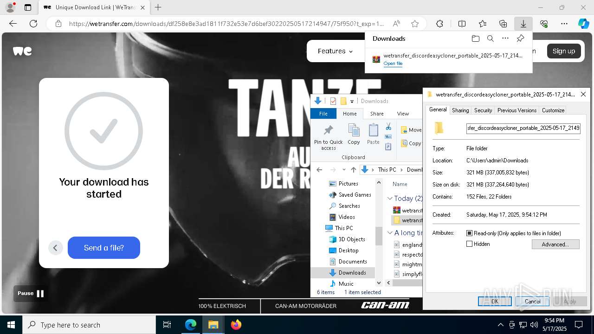Open File Explorer taskbar icon
The height and width of the screenshot is (334, 594).
[x=213, y=325]
